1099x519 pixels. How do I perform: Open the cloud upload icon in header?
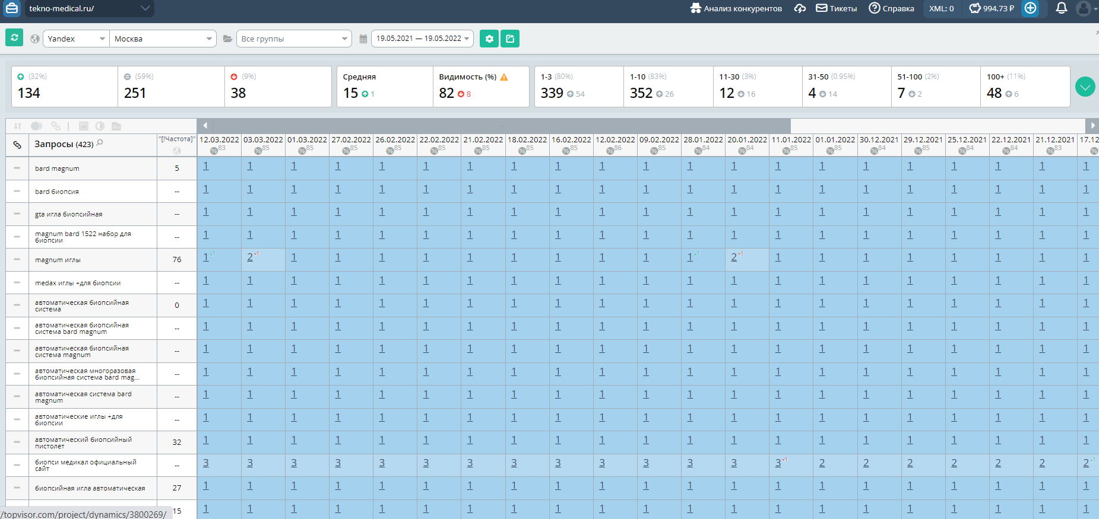click(x=800, y=8)
